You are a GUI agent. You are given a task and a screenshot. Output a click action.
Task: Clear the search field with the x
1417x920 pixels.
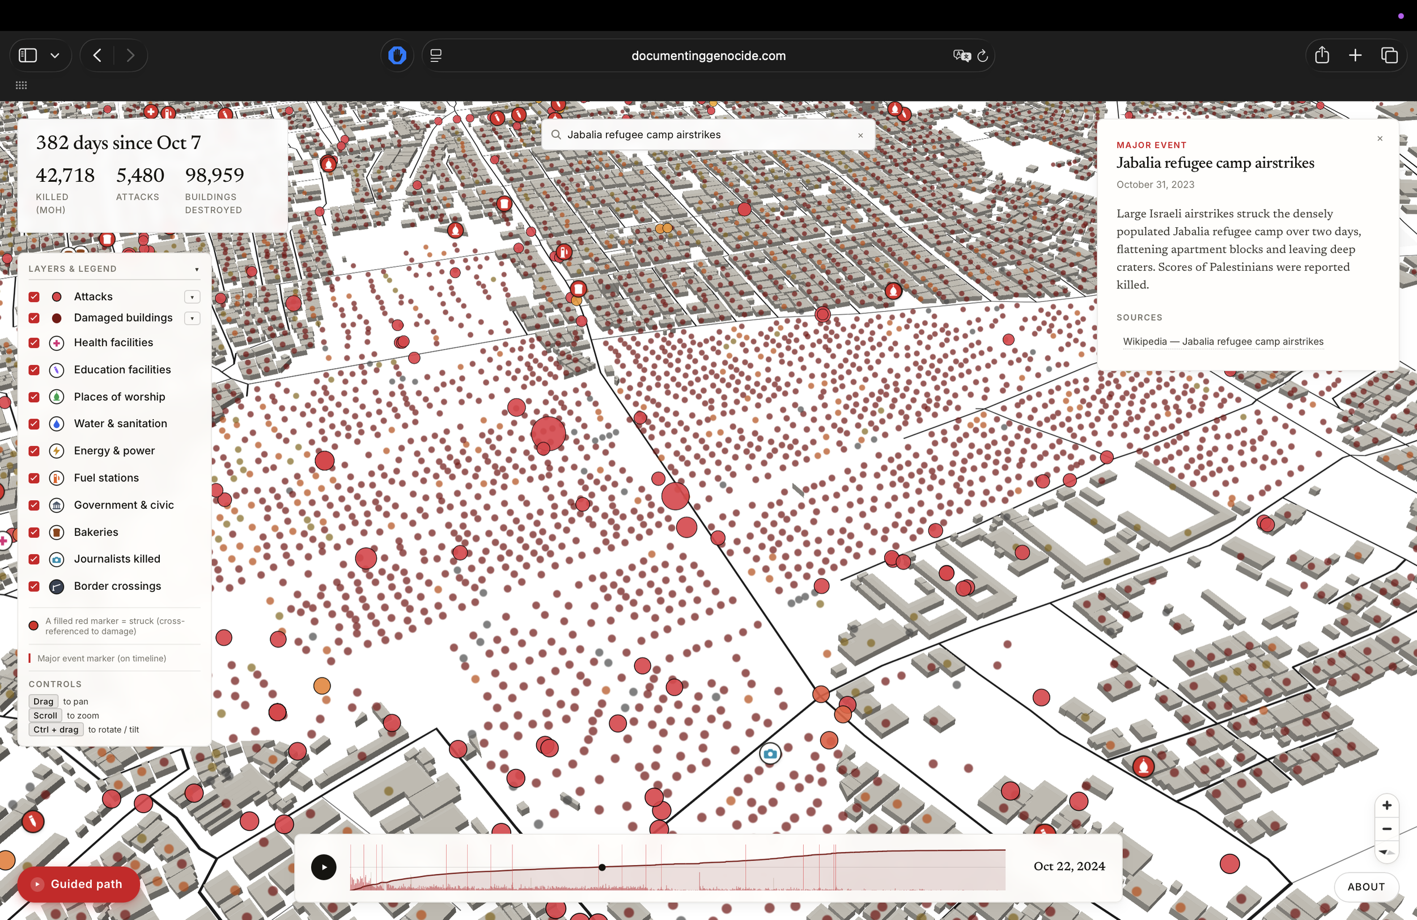pos(860,135)
